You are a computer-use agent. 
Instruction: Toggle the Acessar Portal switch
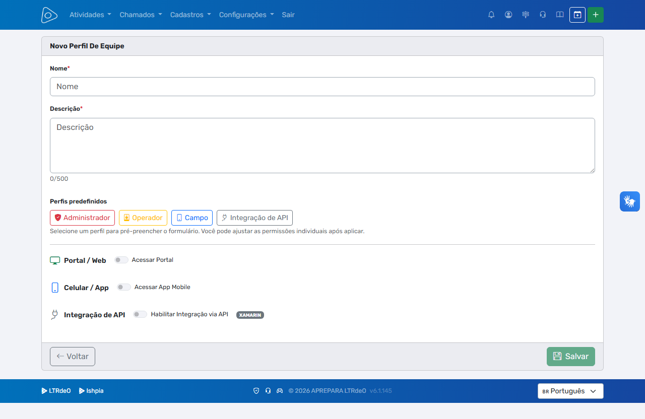[121, 260]
